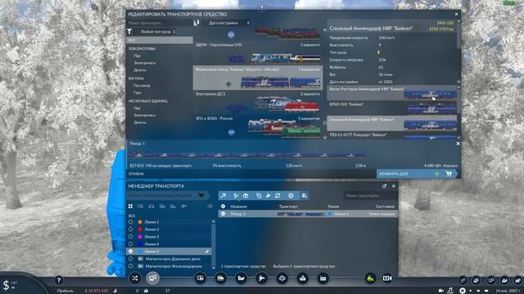Select the ЛОКОМОТИВЫ category
Screen dimensions: 524x294
[142, 49]
